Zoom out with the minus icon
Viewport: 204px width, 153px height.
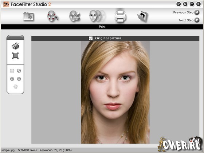19,79
